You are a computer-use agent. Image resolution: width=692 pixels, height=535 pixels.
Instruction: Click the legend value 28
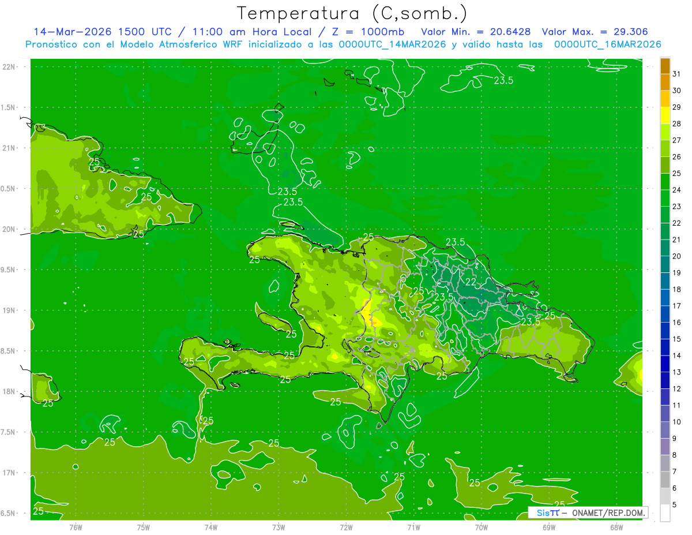pos(677,124)
